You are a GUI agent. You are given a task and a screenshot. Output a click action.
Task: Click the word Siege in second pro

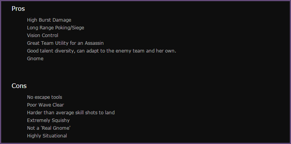pos(78,28)
